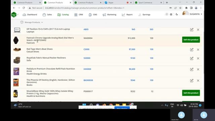This screenshot has width=215, height=121.
Task: Open the weather widget on taskbar
Action: pos(23,105)
